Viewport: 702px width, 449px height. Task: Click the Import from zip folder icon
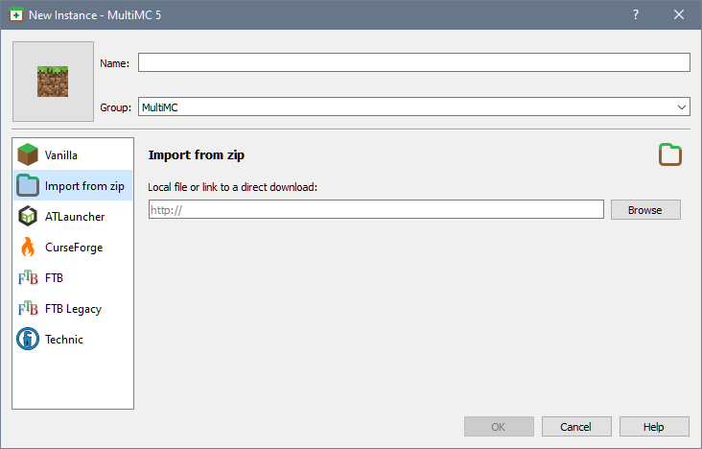[28, 185]
